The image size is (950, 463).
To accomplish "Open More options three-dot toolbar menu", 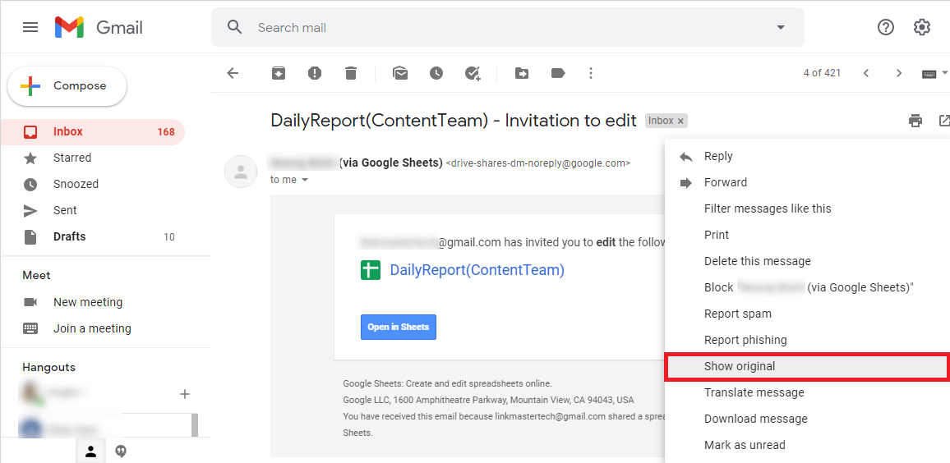I will point(591,73).
